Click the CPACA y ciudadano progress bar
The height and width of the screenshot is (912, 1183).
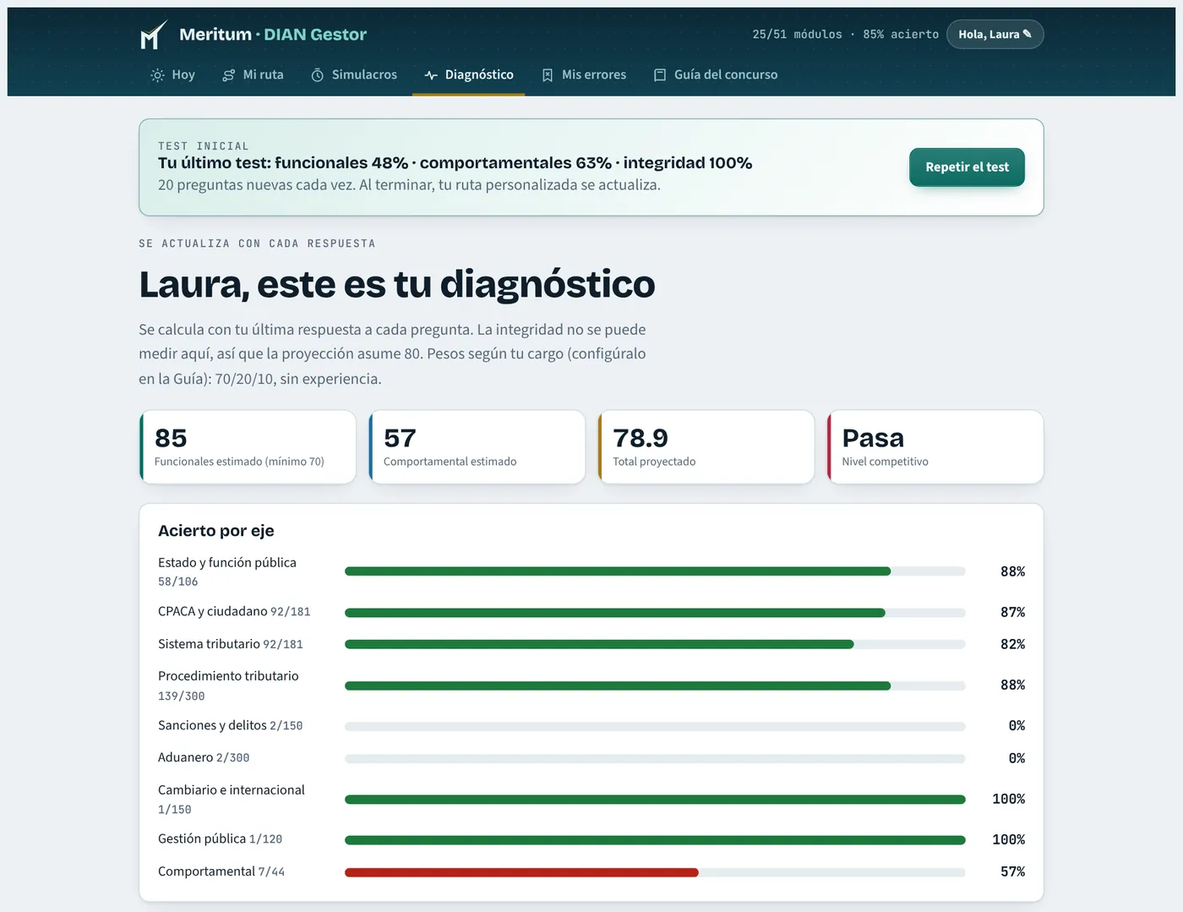pyautogui.click(x=655, y=612)
